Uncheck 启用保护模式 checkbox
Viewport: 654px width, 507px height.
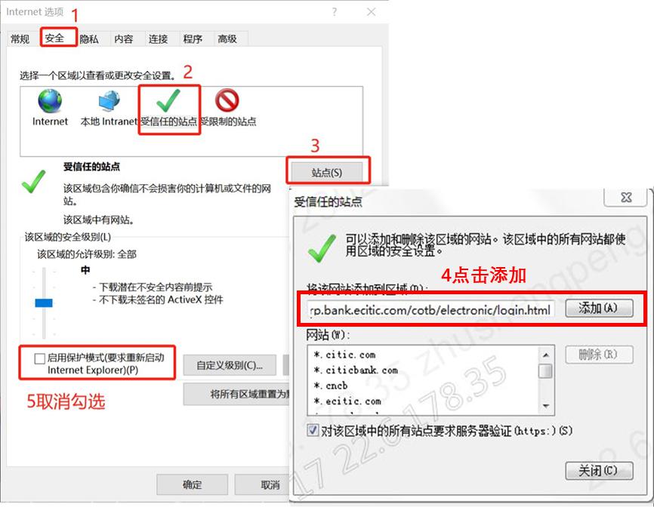tap(40, 358)
